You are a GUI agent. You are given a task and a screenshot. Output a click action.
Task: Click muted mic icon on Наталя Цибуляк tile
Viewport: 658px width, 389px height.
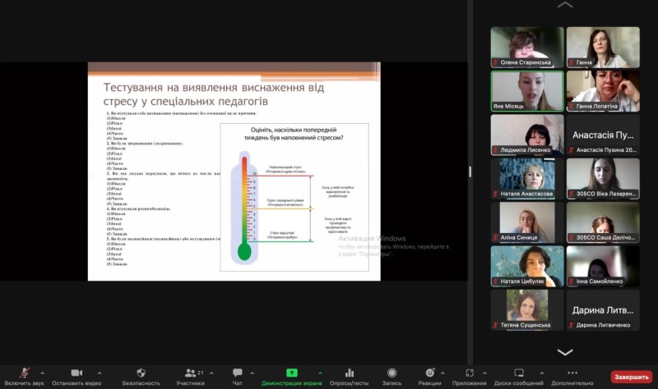496,281
